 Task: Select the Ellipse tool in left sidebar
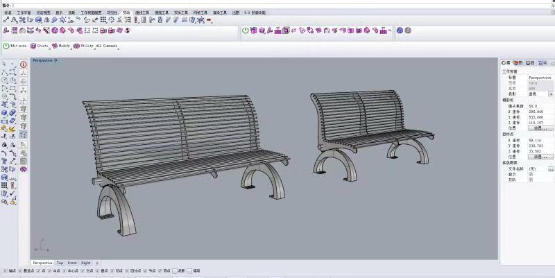12,80
